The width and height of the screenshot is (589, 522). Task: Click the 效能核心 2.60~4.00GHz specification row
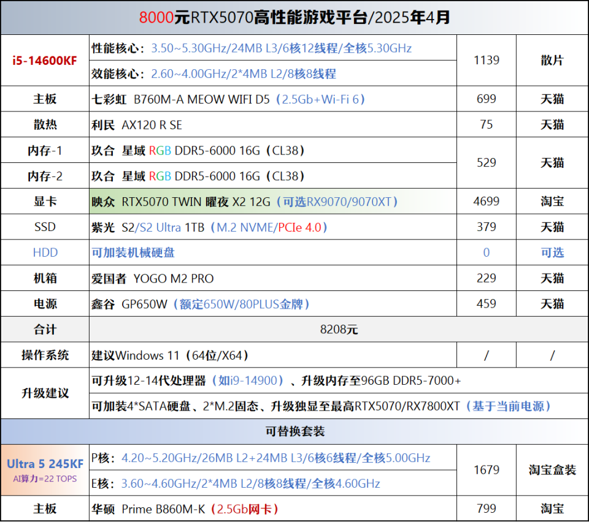[273, 74]
